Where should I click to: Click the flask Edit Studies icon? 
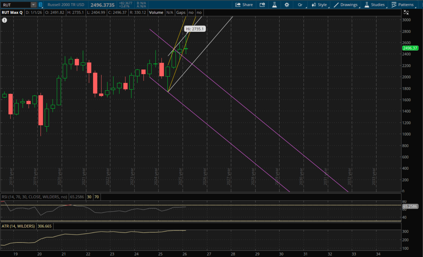(274, 5)
